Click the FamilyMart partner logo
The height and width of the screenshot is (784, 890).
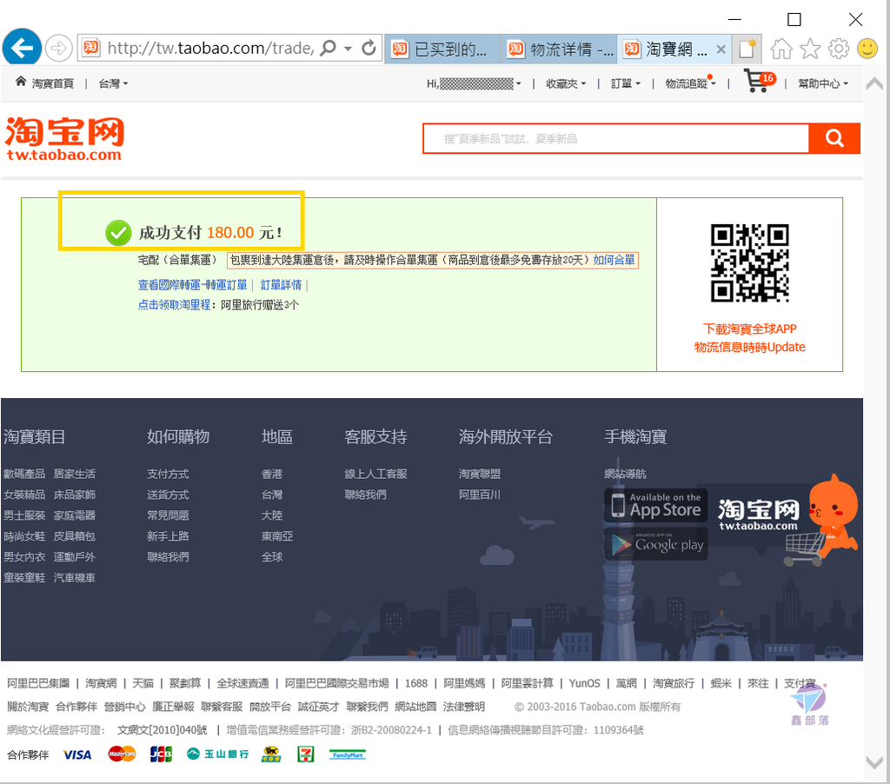pos(348,754)
